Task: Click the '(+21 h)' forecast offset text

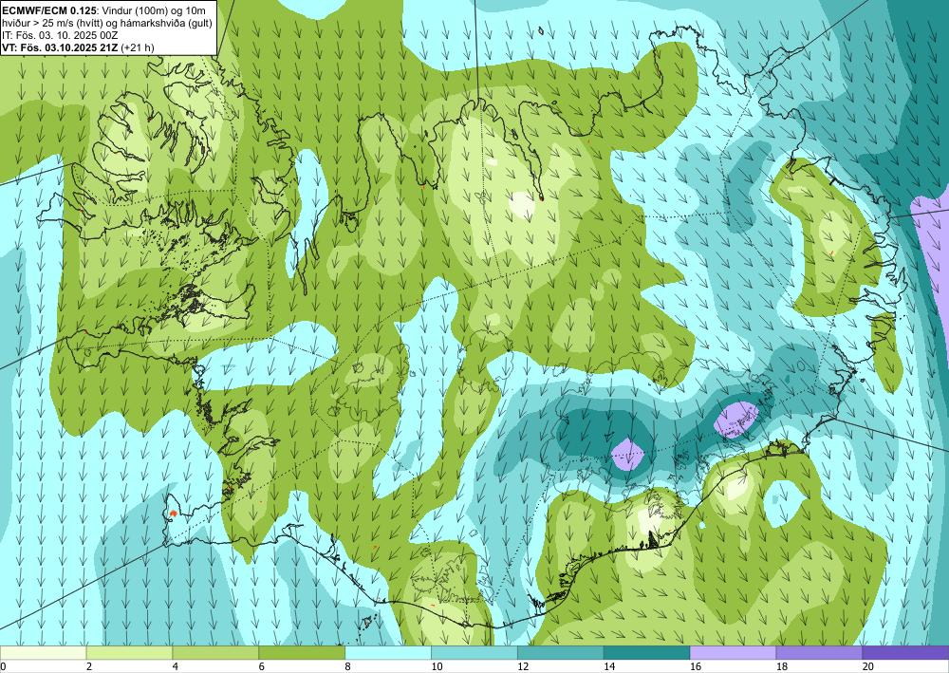Action: [x=138, y=47]
